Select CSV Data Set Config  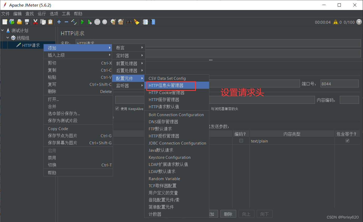(x=177, y=78)
